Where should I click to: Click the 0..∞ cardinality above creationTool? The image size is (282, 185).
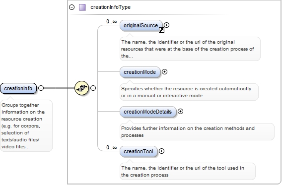click(x=112, y=147)
